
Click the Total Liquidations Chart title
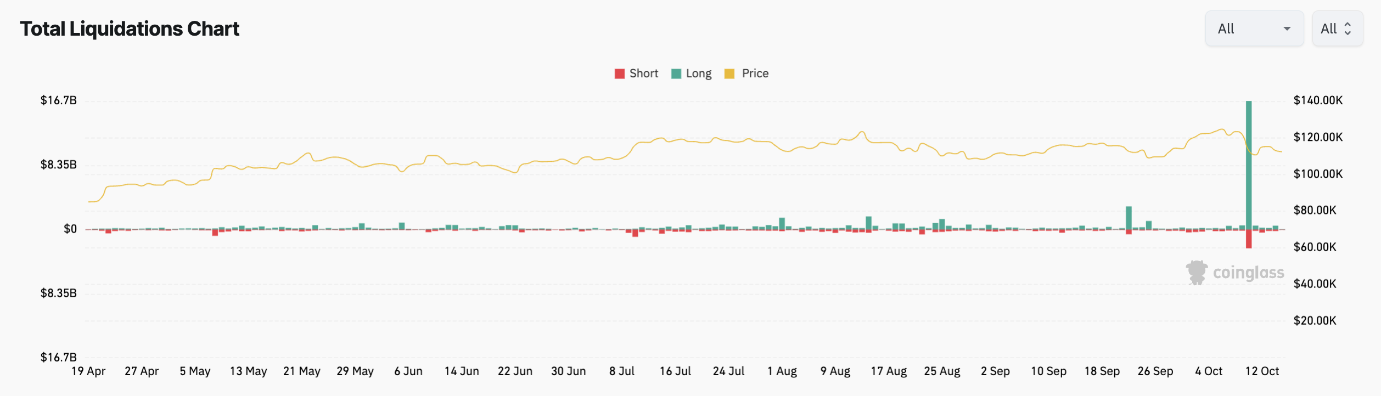[130, 29]
